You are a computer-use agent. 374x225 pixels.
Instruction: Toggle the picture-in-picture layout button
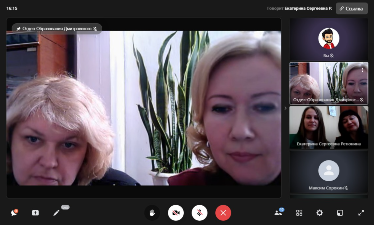click(x=340, y=213)
